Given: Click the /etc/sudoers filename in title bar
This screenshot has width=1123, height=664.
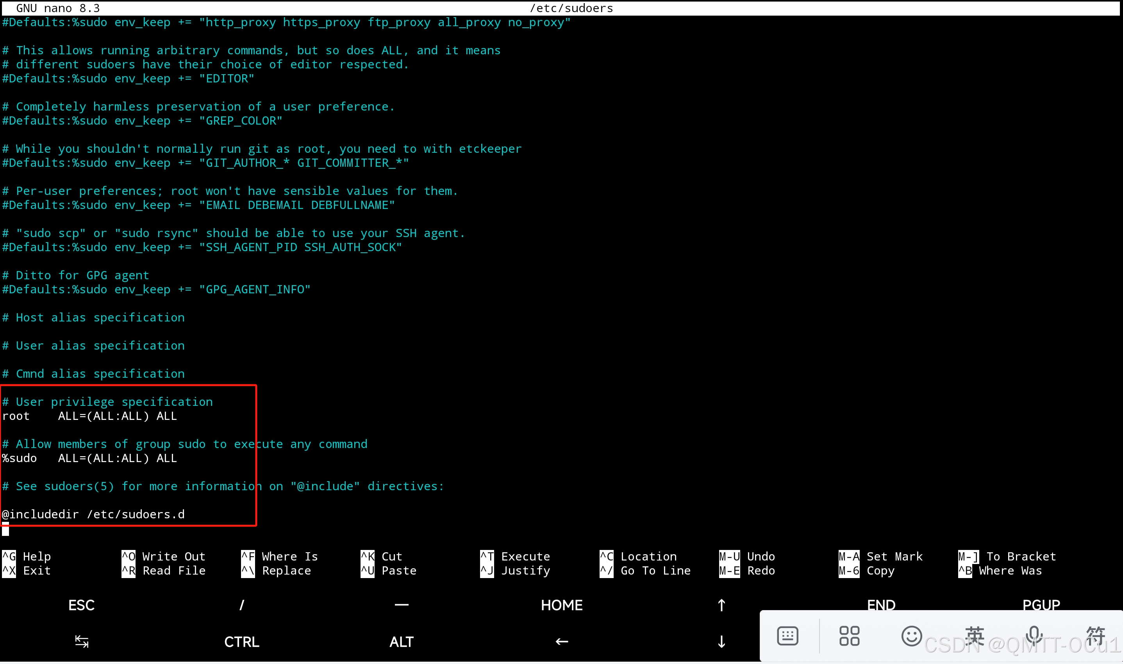Looking at the screenshot, I should (x=571, y=8).
